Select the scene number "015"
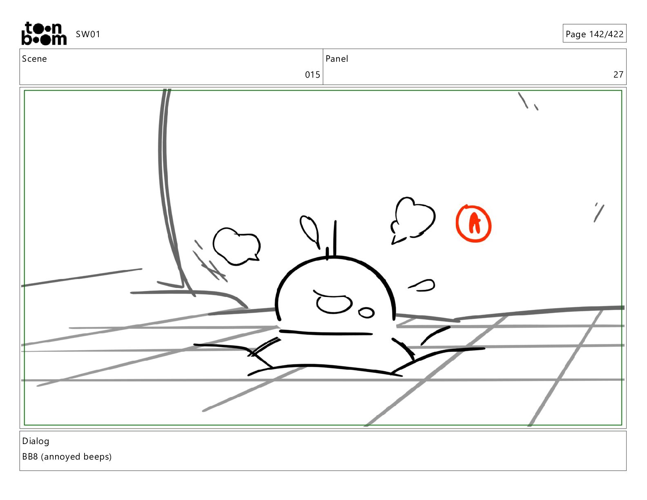 (x=312, y=74)
